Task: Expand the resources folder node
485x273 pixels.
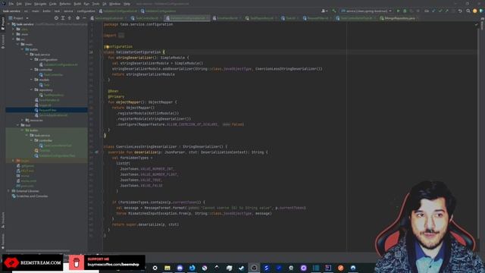Action: pos(23,120)
